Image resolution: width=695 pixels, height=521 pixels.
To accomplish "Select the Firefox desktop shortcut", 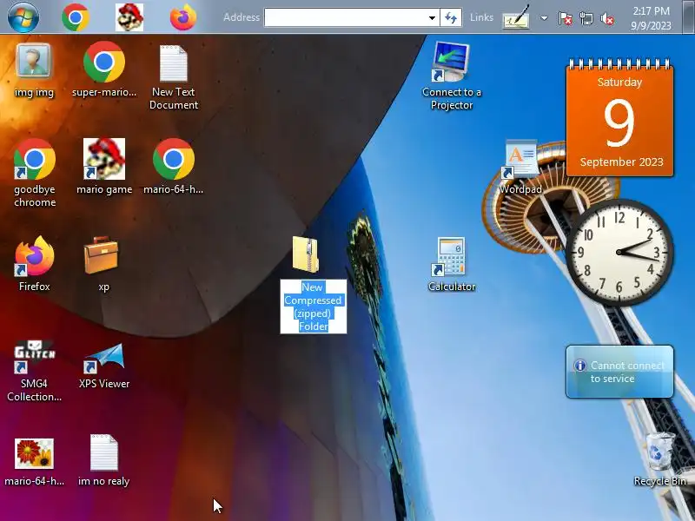I will (35, 264).
